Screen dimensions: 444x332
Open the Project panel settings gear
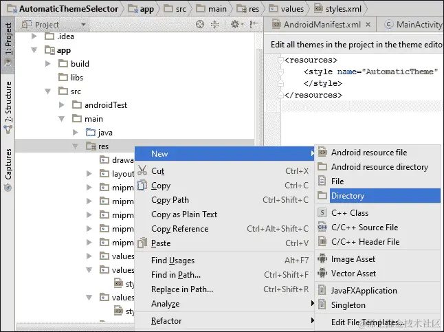(x=237, y=24)
